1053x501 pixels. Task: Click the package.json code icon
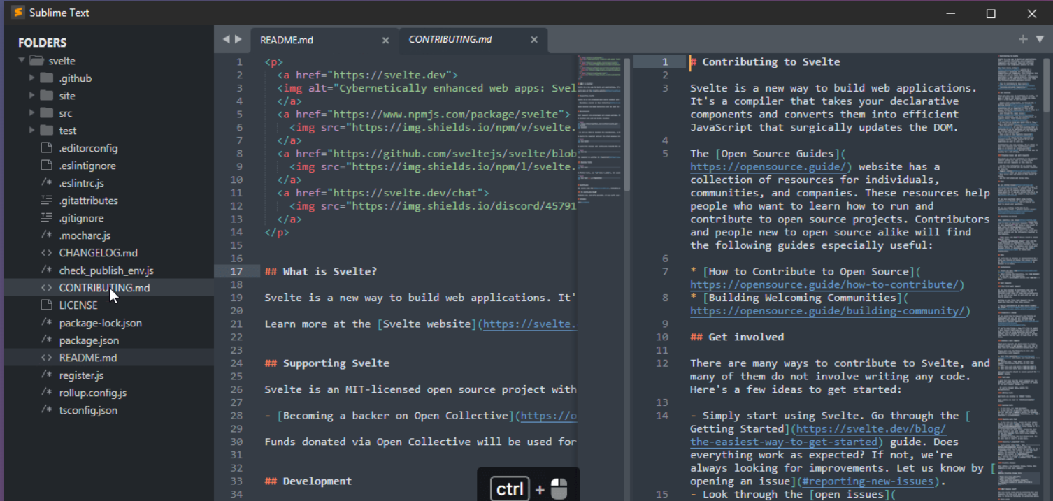[x=47, y=340]
